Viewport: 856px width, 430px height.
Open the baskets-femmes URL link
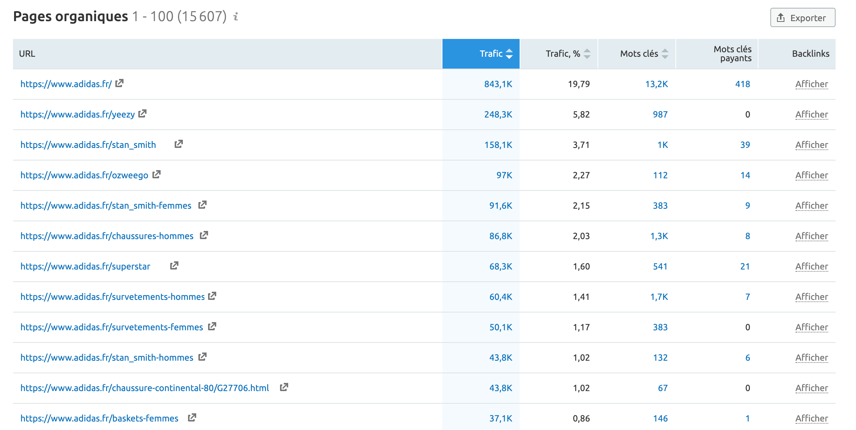99,419
